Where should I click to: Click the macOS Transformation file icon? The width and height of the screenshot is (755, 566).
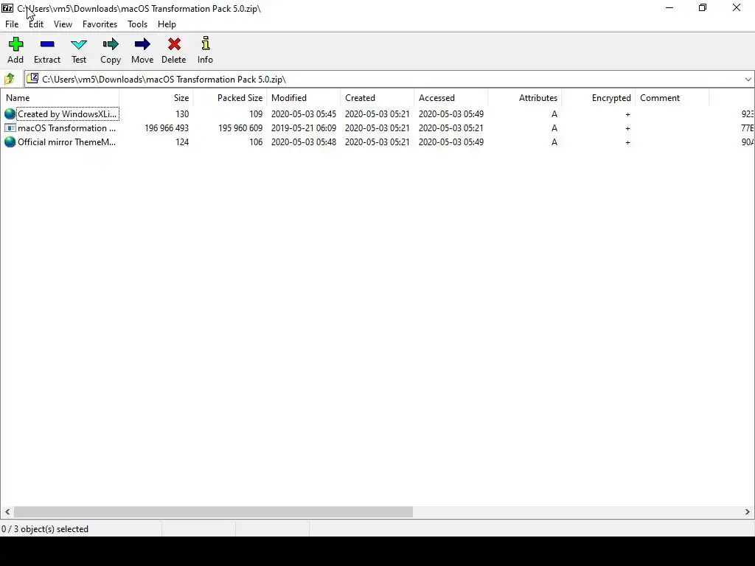click(x=10, y=128)
